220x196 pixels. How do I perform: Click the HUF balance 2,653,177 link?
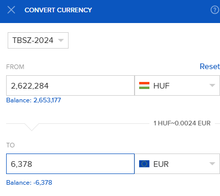click(x=34, y=100)
